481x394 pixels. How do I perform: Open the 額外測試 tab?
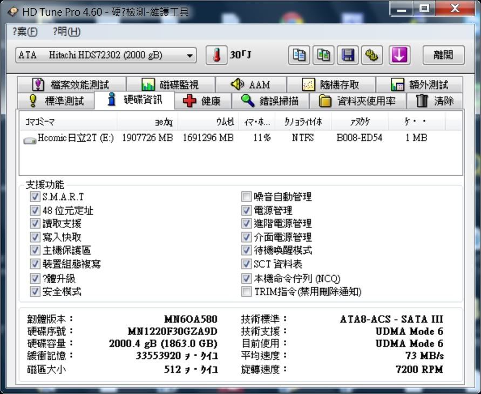pos(419,84)
